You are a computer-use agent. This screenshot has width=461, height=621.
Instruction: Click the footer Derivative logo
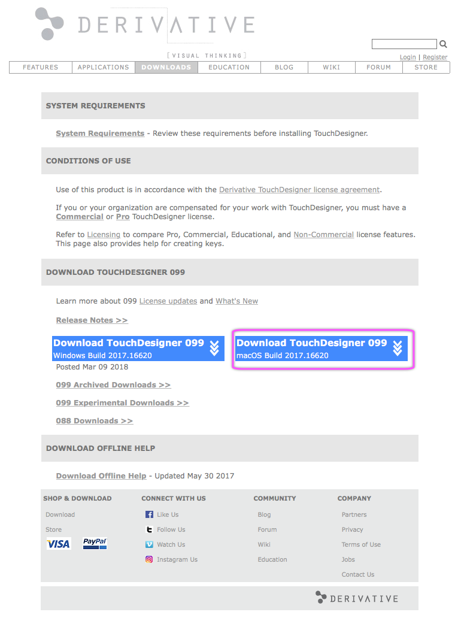point(357,598)
